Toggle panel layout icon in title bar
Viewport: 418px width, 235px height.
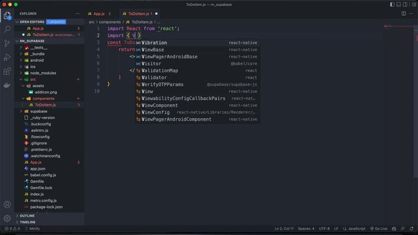point(398,5)
